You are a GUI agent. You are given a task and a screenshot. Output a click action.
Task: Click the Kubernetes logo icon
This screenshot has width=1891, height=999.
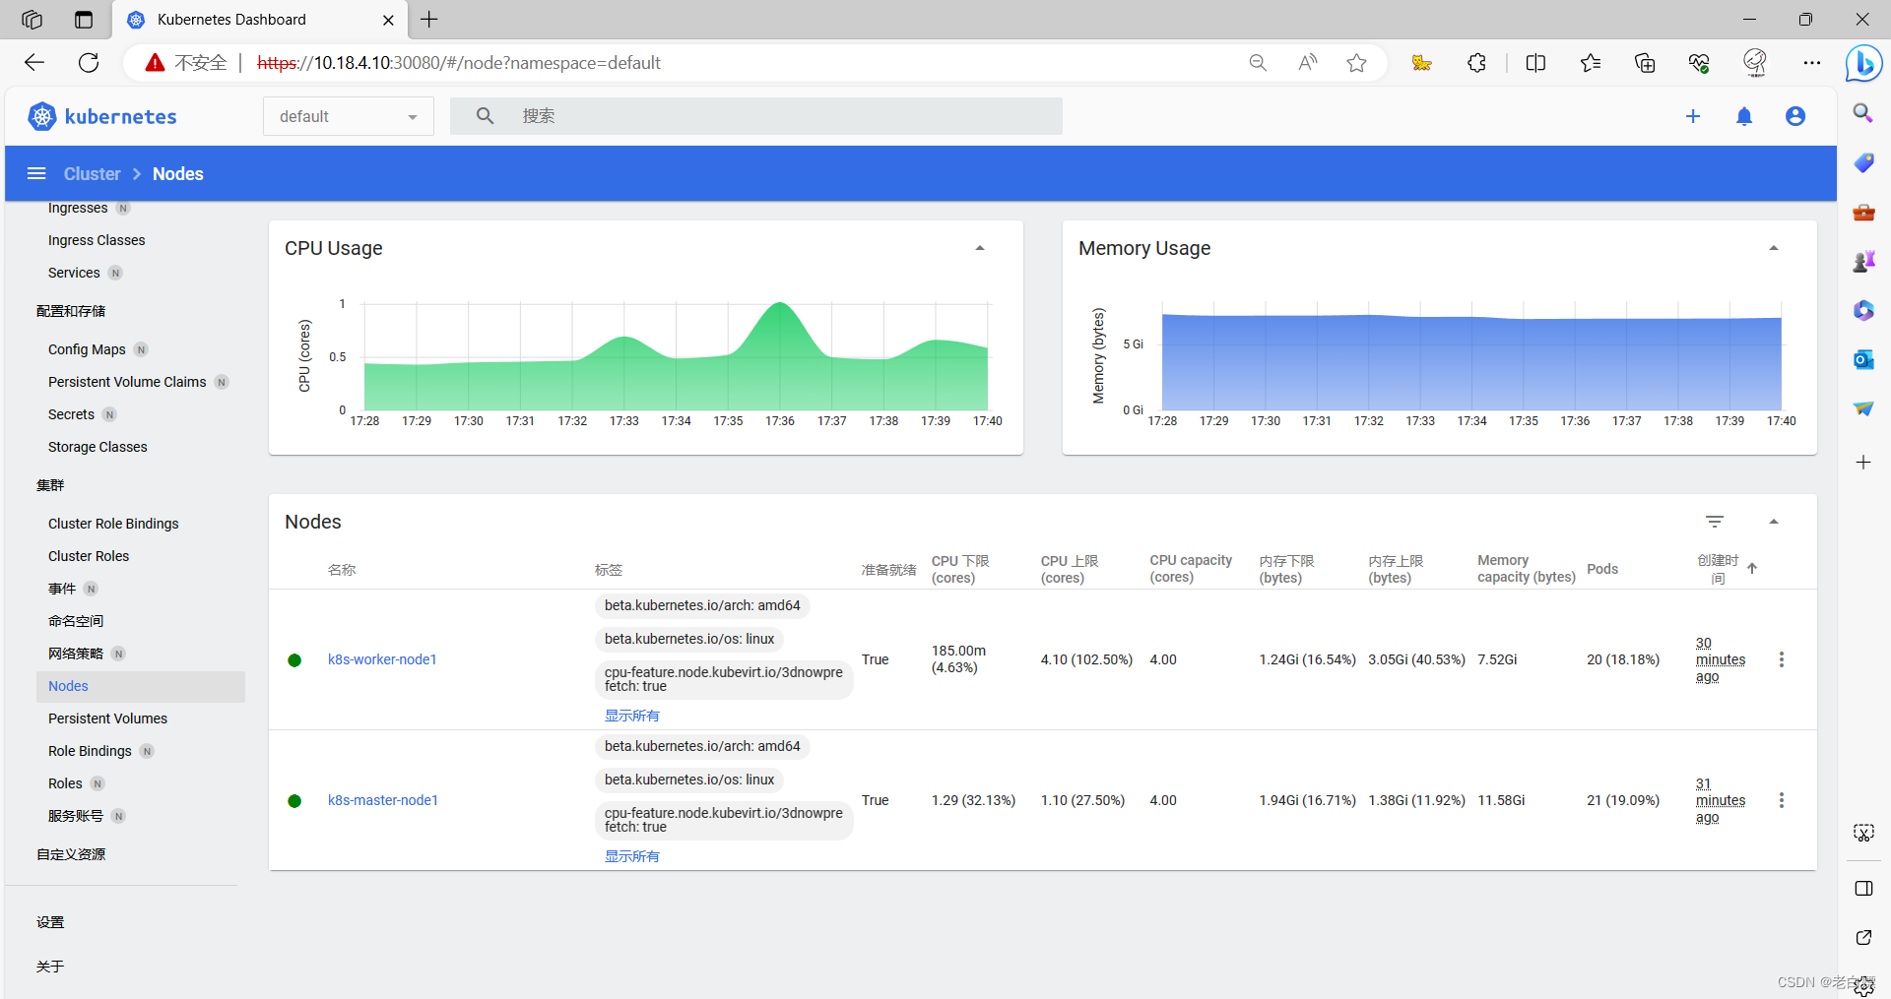click(42, 116)
